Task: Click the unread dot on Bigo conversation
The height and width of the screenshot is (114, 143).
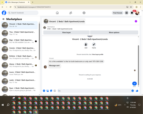Action: pyautogui.click(x=36, y=41)
